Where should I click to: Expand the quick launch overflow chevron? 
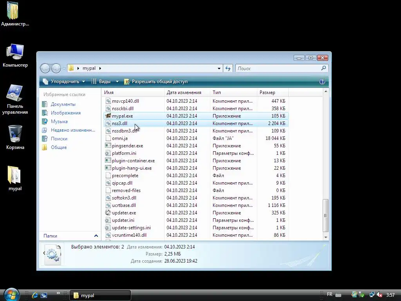(58, 293)
